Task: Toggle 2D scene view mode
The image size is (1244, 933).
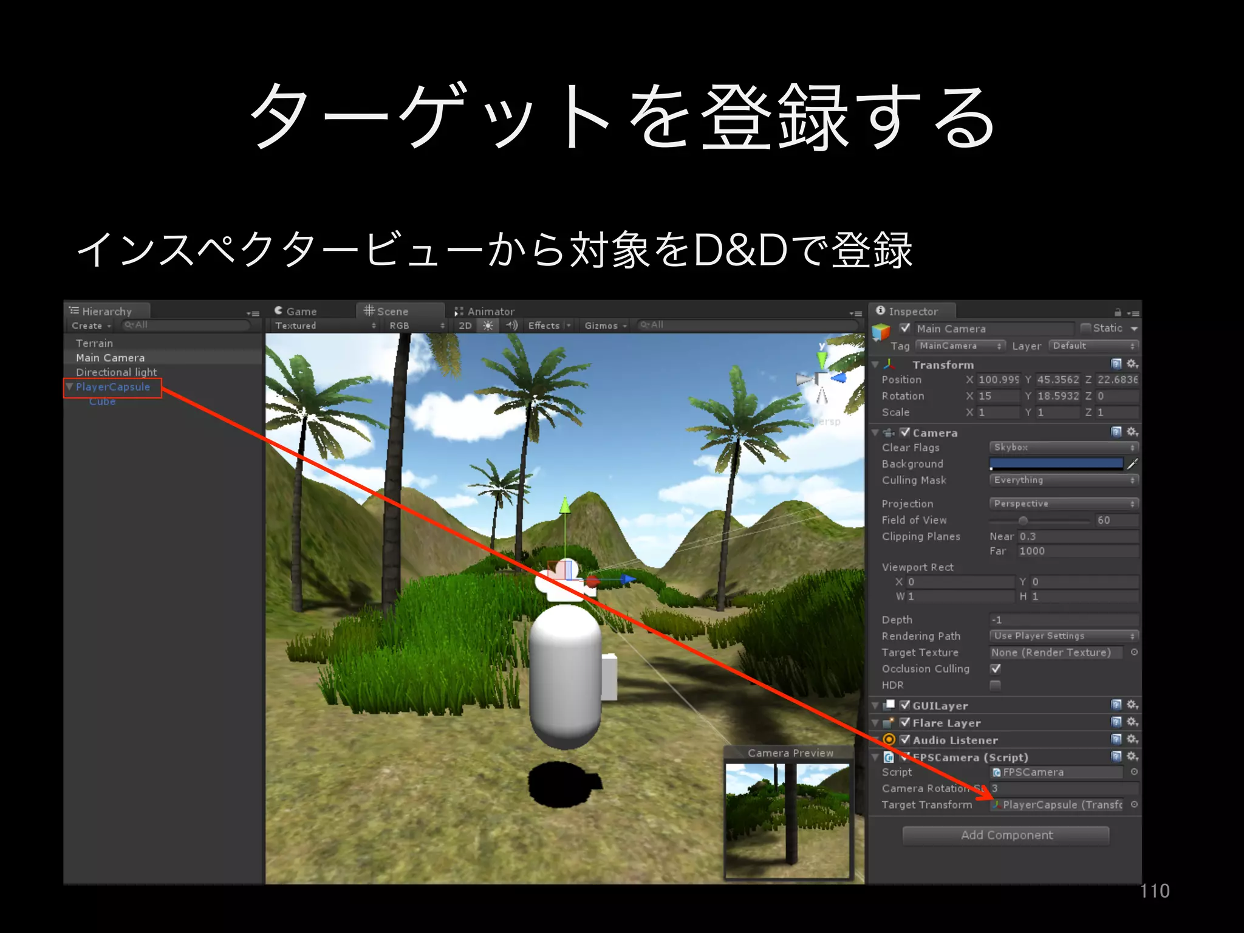Action: coord(465,326)
